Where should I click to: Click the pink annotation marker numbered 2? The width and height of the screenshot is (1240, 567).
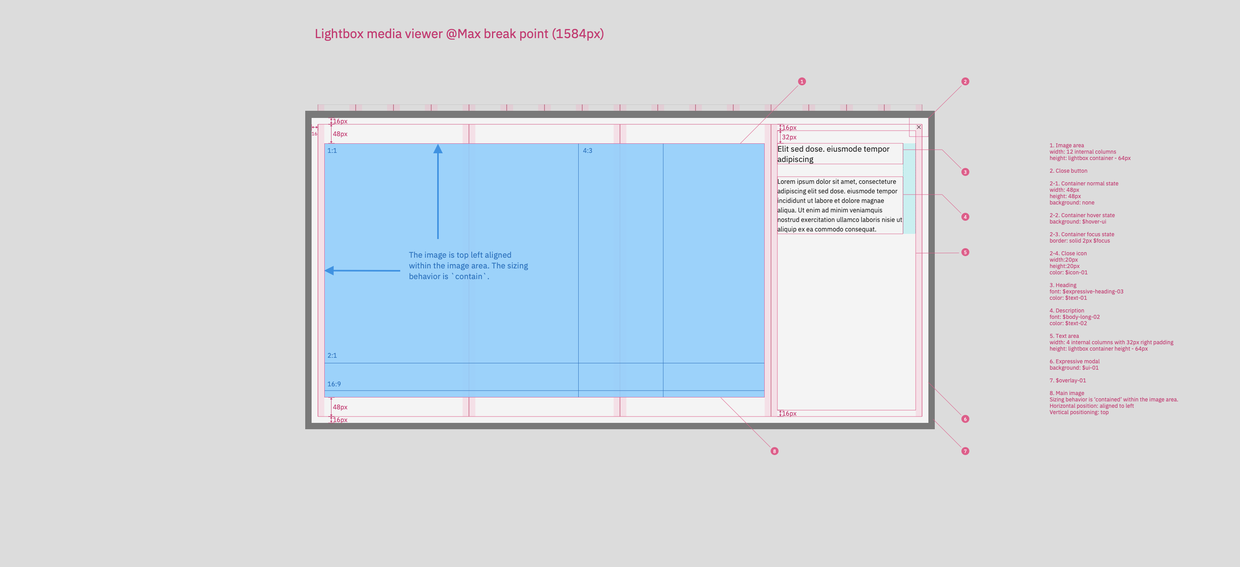(965, 81)
